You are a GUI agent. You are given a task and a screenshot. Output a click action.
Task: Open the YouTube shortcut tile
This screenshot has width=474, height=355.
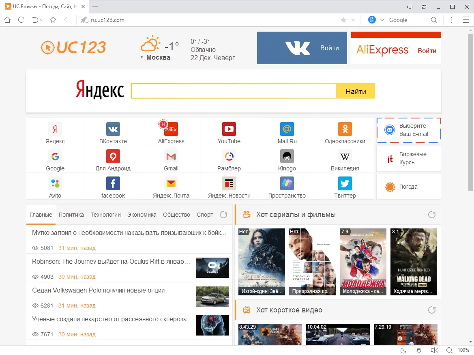pos(229,132)
